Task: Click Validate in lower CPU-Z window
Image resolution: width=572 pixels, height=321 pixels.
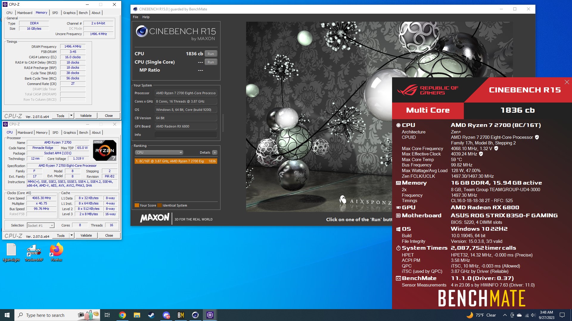Action: [x=86, y=235]
